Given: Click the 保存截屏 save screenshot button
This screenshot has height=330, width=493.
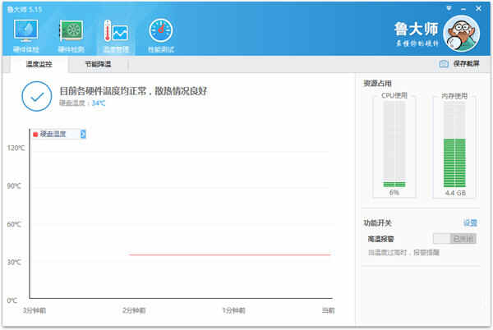Looking at the screenshot, I should (459, 64).
